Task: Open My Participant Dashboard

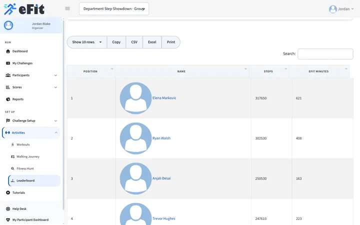Action: tap(31, 219)
